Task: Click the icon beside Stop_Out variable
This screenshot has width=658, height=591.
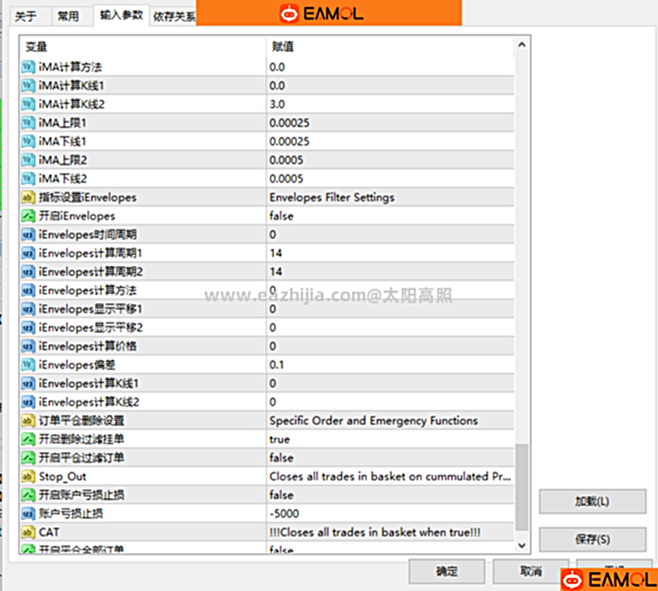Action: 27,477
